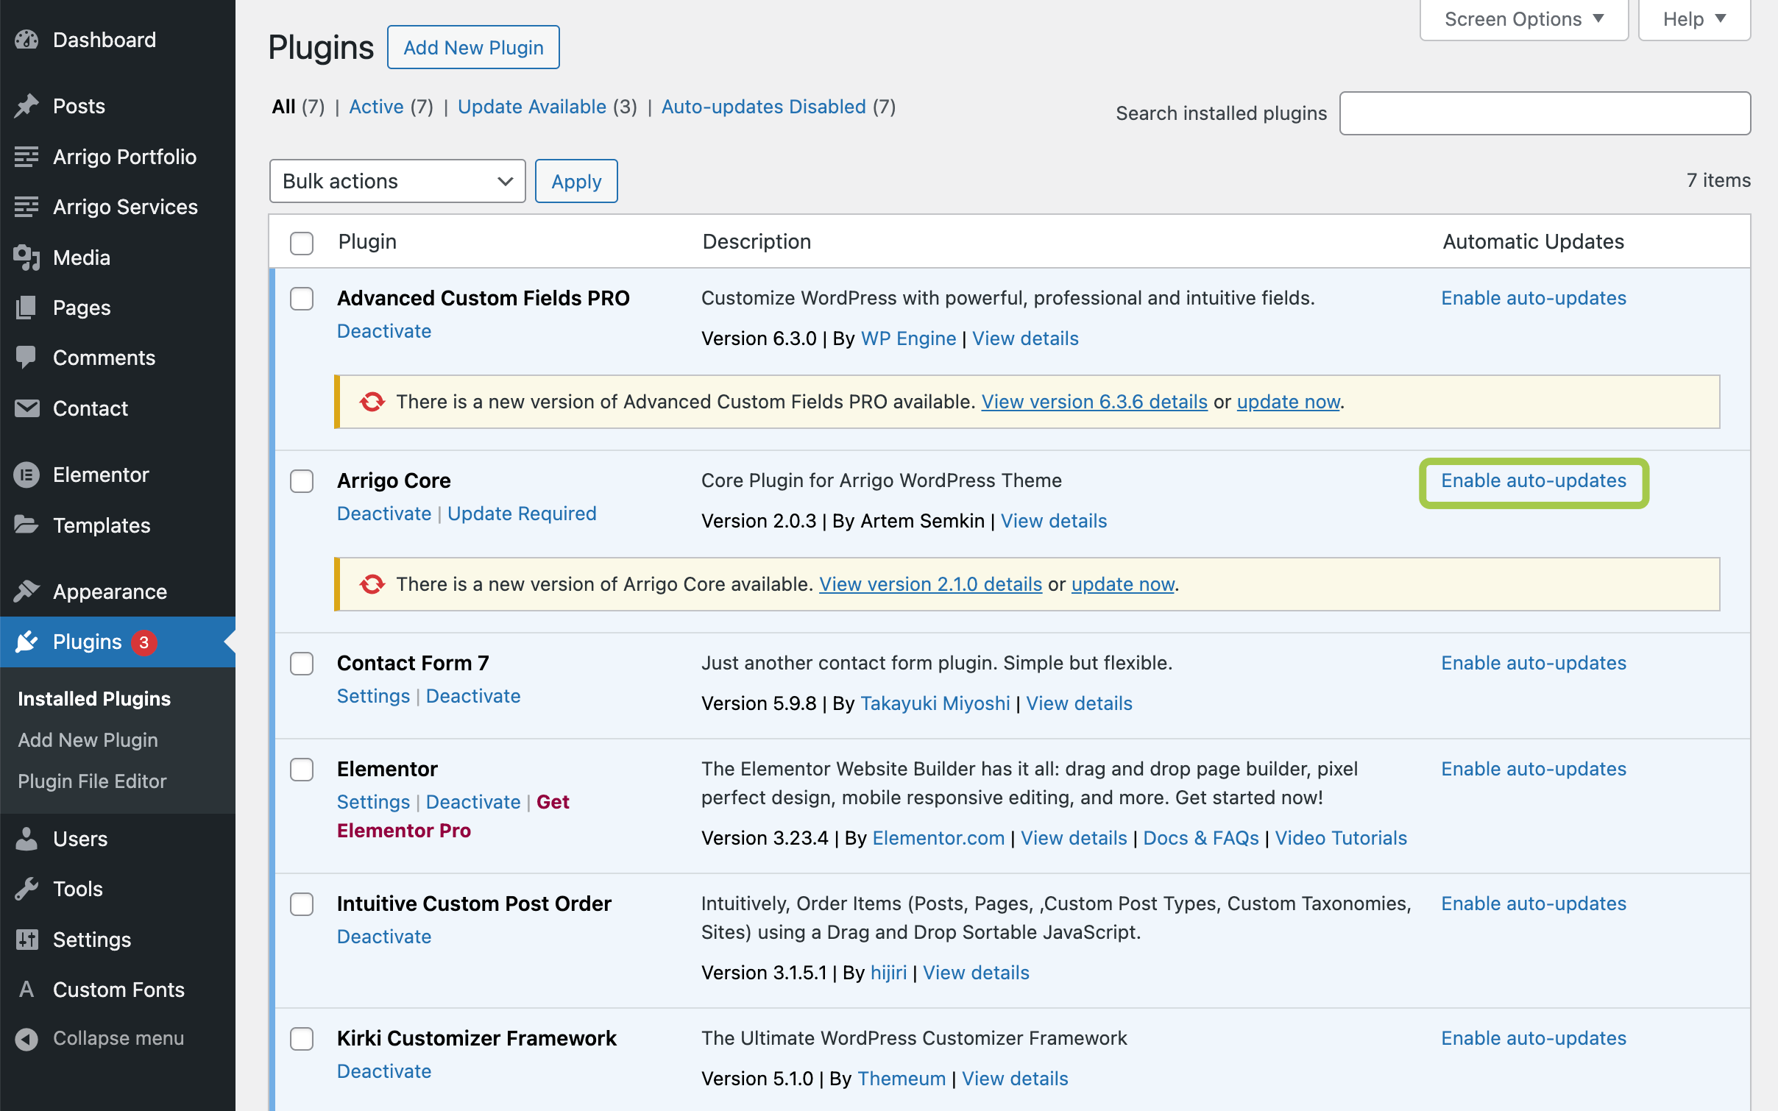The image size is (1778, 1111).
Task: Check the Arrigo Core plugin checkbox
Action: click(302, 481)
